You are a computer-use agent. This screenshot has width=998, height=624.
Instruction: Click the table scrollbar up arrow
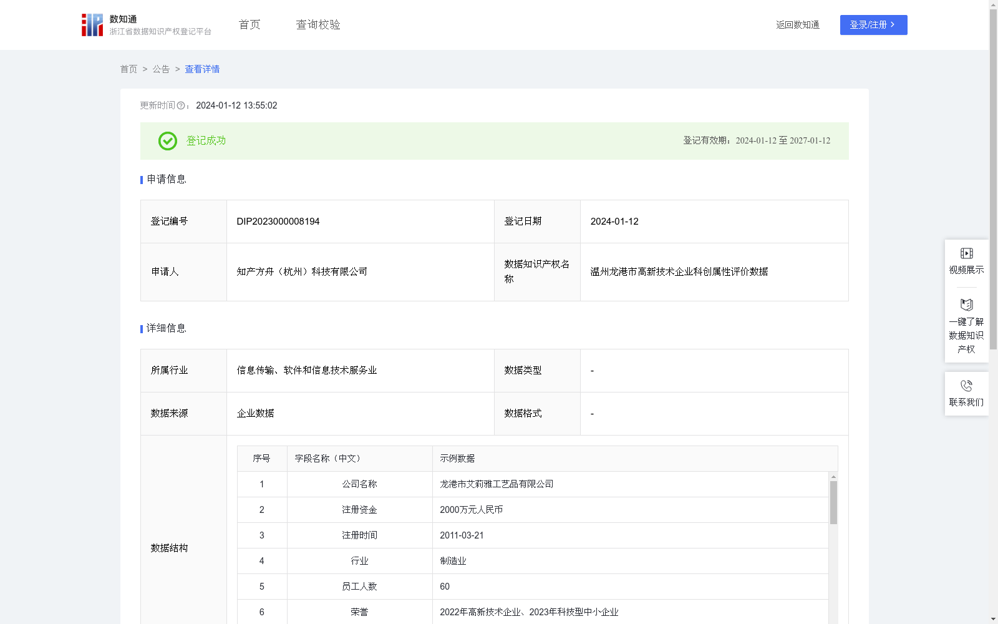[x=833, y=477]
